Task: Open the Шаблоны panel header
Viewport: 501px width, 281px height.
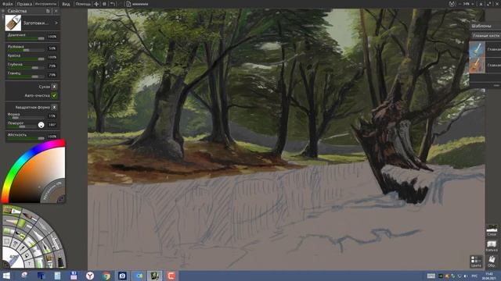Action: point(485,26)
